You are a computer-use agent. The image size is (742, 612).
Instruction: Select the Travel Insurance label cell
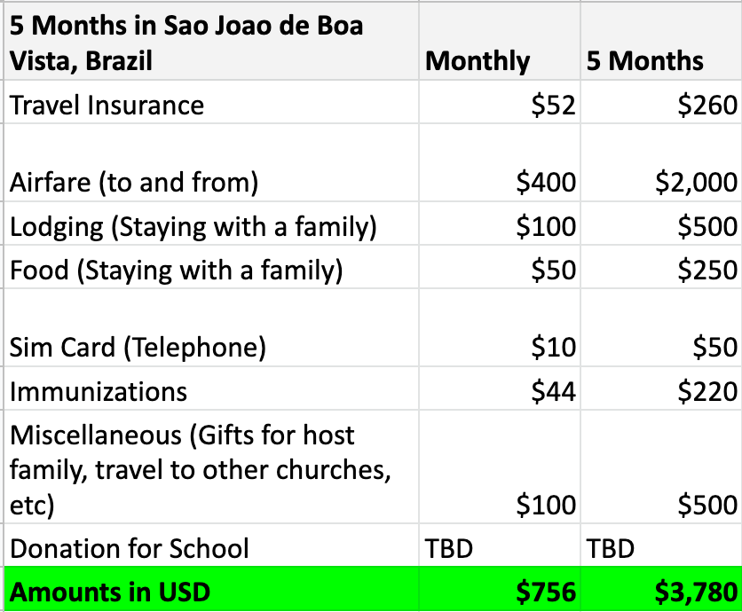coord(107,105)
